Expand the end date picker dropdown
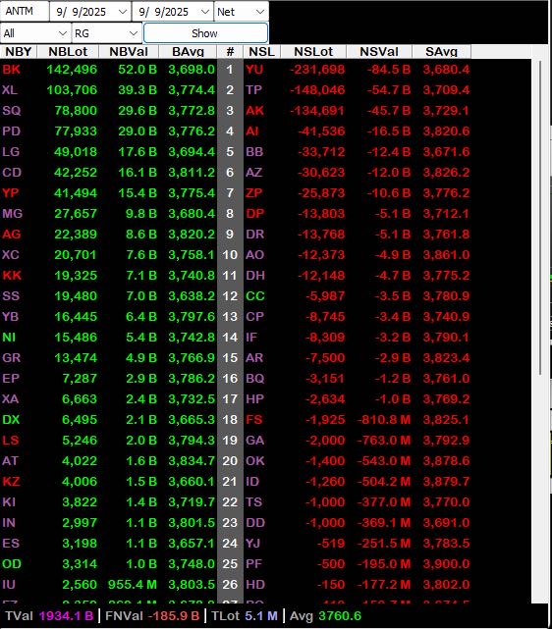 coord(205,12)
